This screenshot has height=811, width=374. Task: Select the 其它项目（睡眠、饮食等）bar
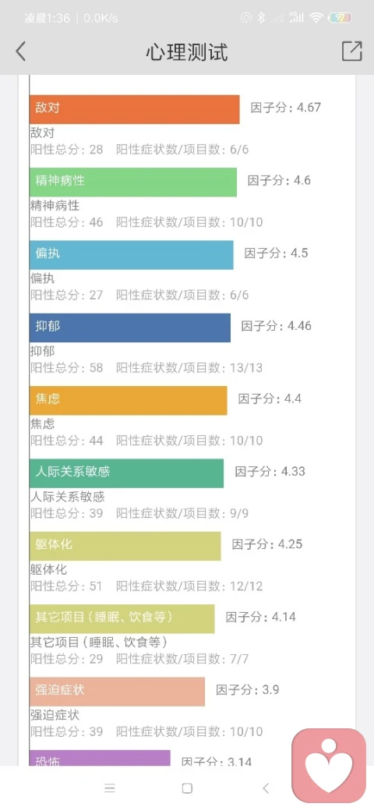pos(122,618)
